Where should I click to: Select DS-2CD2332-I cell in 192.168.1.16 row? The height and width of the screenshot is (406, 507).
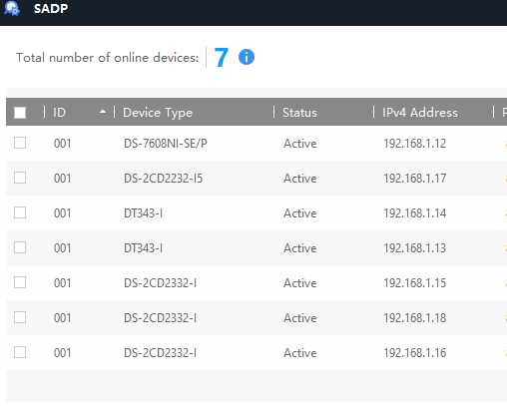coord(160,353)
